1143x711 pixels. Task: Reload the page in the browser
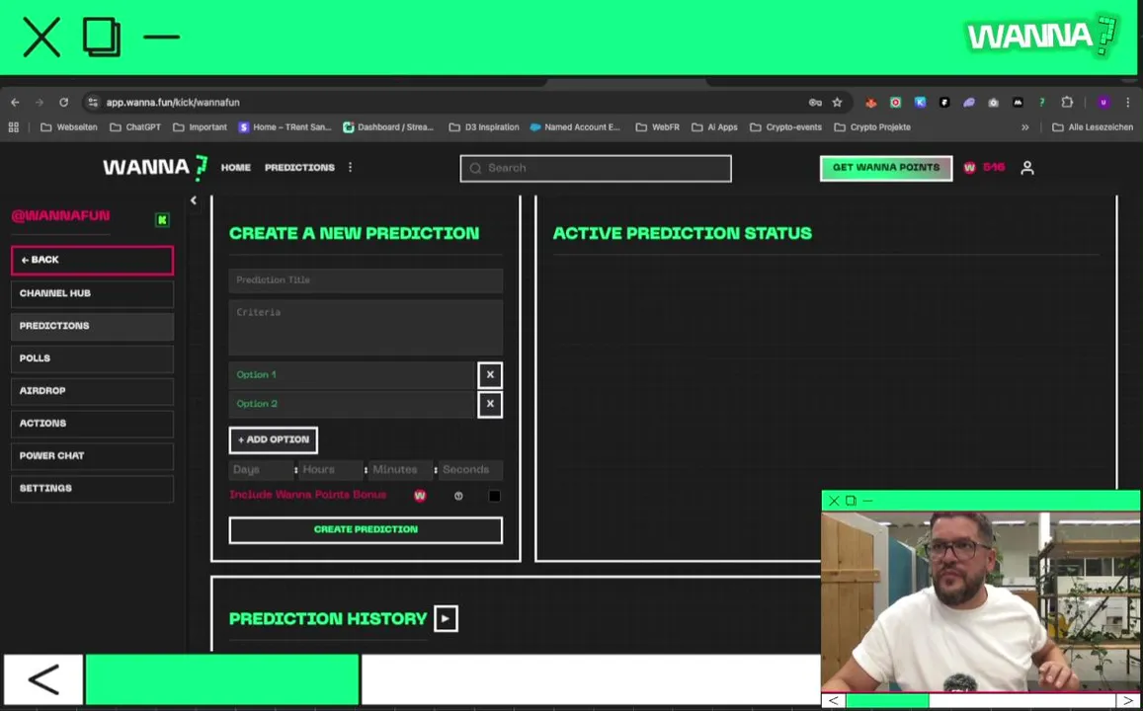pos(63,103)
